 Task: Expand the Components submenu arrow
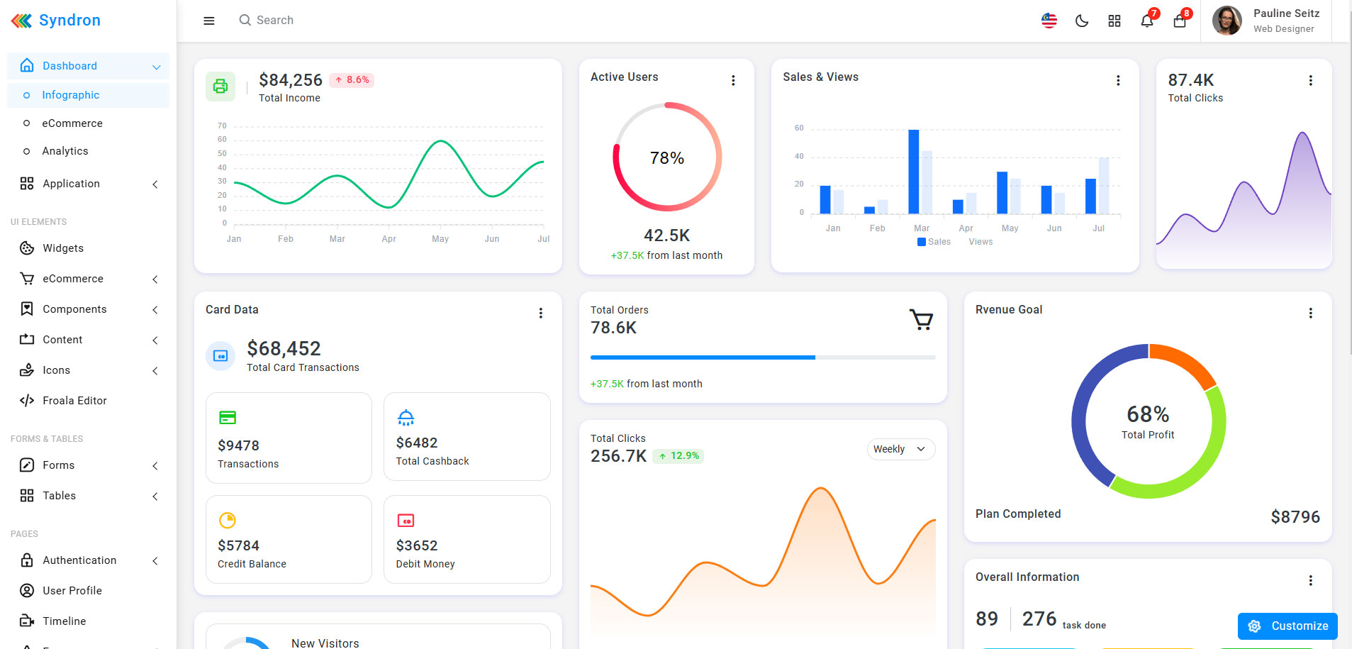155,310
